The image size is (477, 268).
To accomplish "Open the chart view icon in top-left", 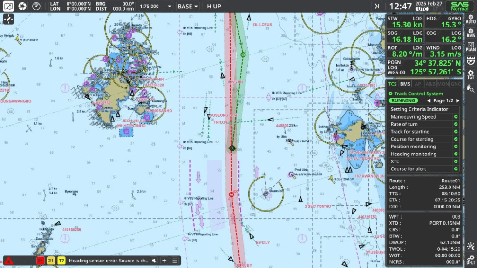I will [8, 6].
